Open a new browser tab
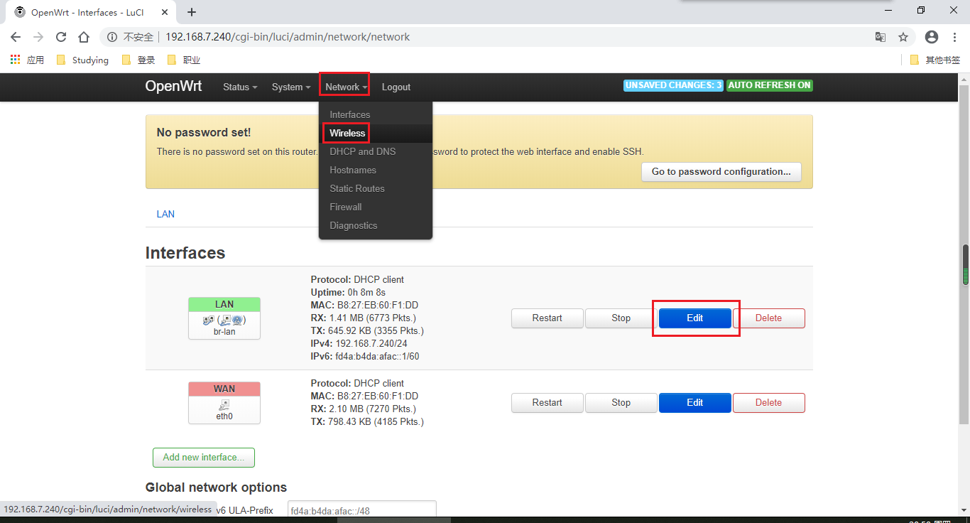The width and height of the screenshot is (970, 523). 192,12
